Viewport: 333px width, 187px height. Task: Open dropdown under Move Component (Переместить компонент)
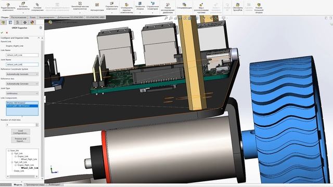112,12
